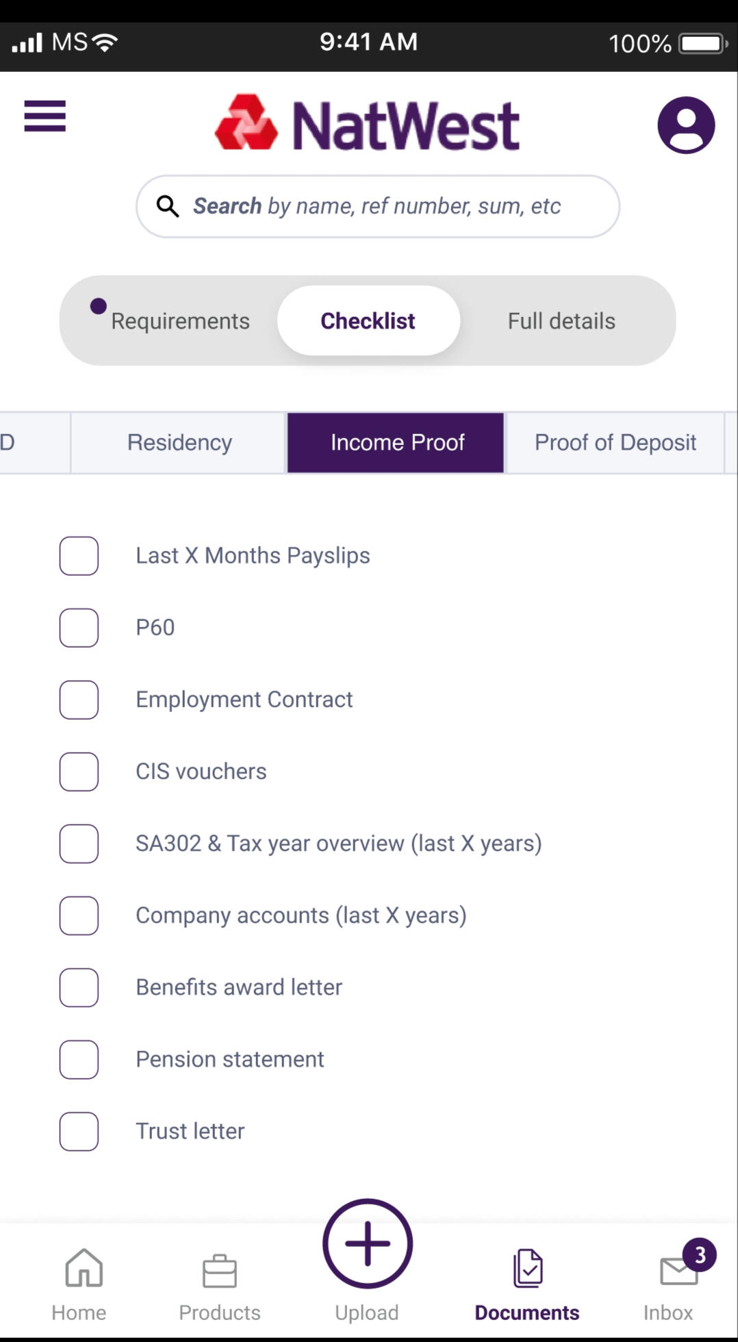Check the Trust letter box

point(79,1131)
